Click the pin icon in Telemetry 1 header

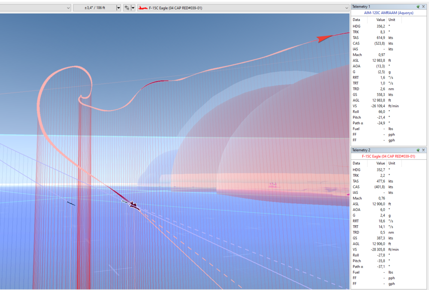click(x=418, y=6)
